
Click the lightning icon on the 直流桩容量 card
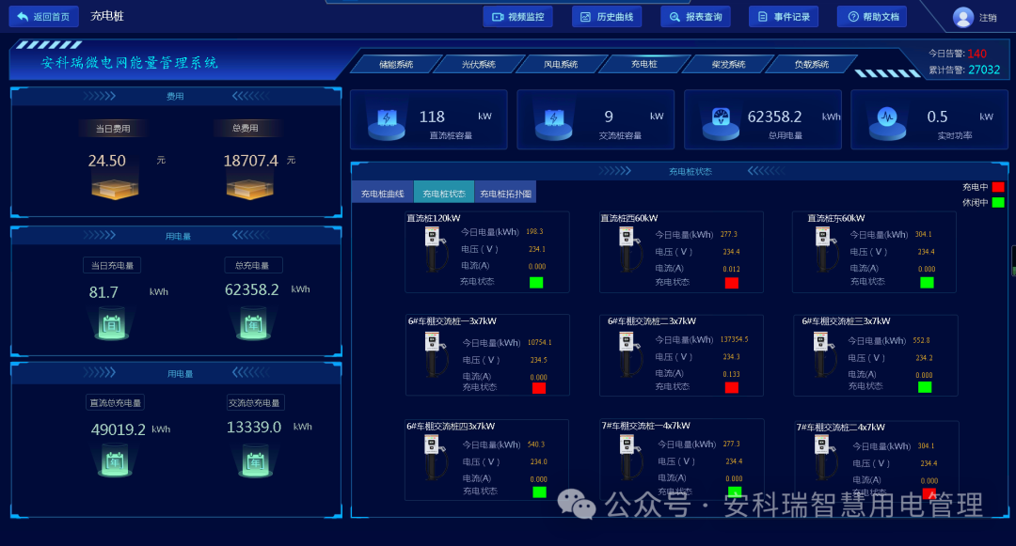point(386,119)
